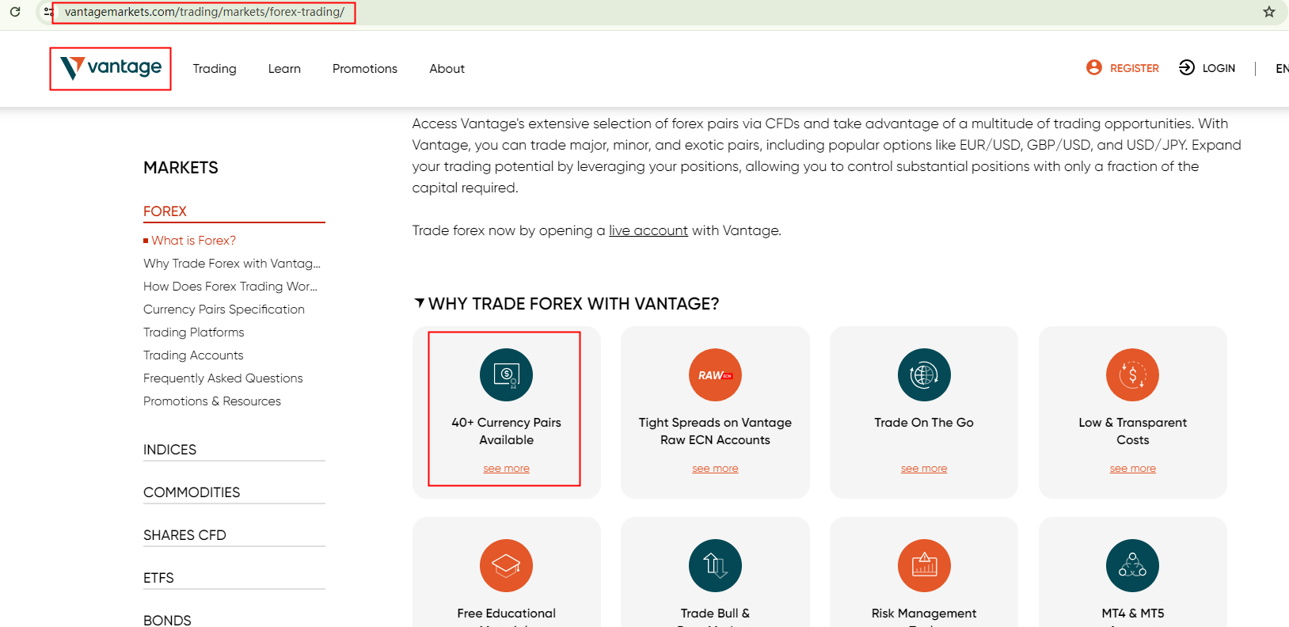Open the Learn menu
Screen dimensions: 1289x627
[284, 69]
